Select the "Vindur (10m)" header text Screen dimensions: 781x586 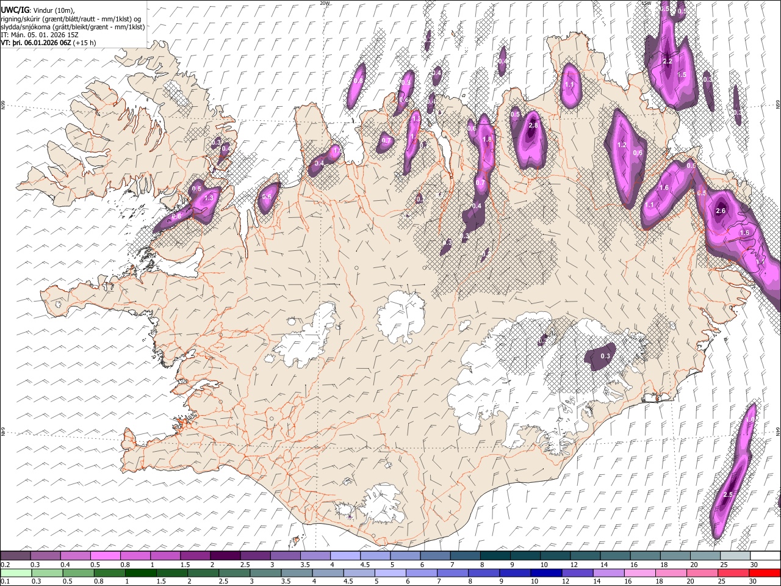[54, 10]
